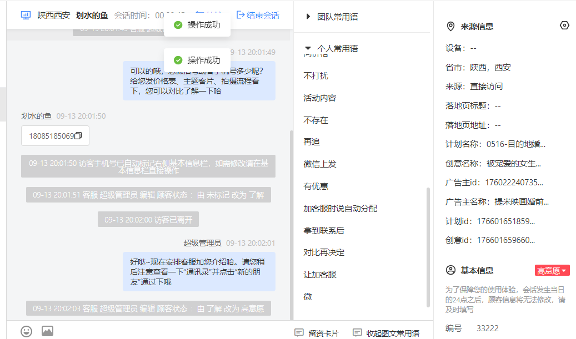Click the 计划名称 value 0516-目的地婚...
The image size is (576, 339).
tap(516, 144)
